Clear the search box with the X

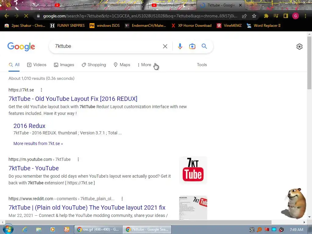[x=165, y=46]
